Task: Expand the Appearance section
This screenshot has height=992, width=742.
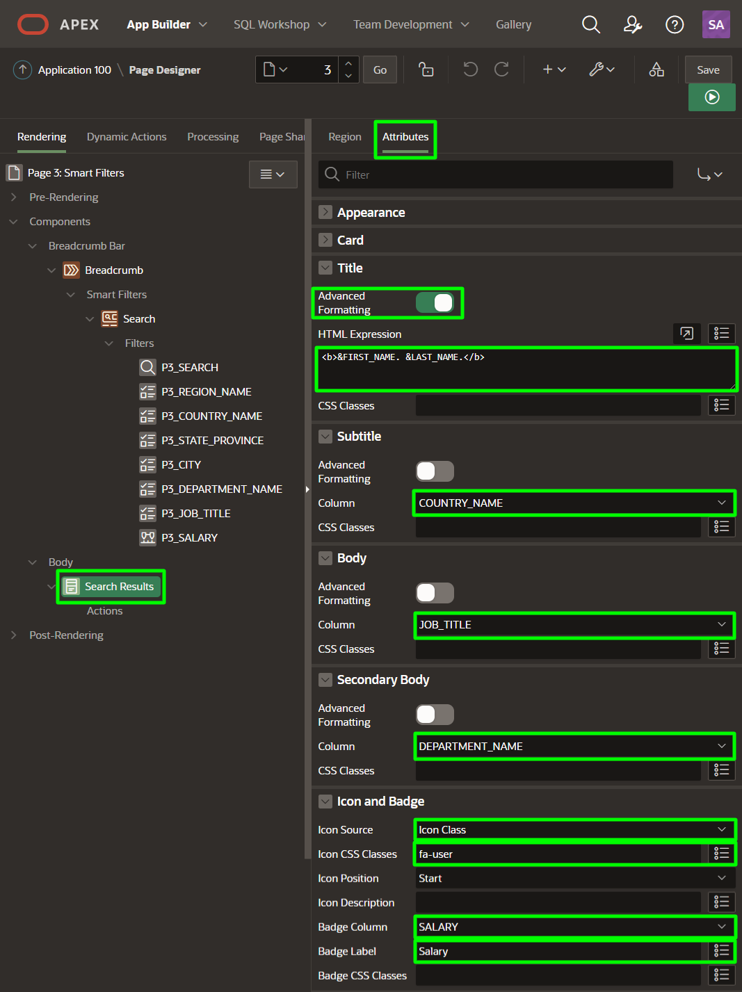Action: (325, 212)
